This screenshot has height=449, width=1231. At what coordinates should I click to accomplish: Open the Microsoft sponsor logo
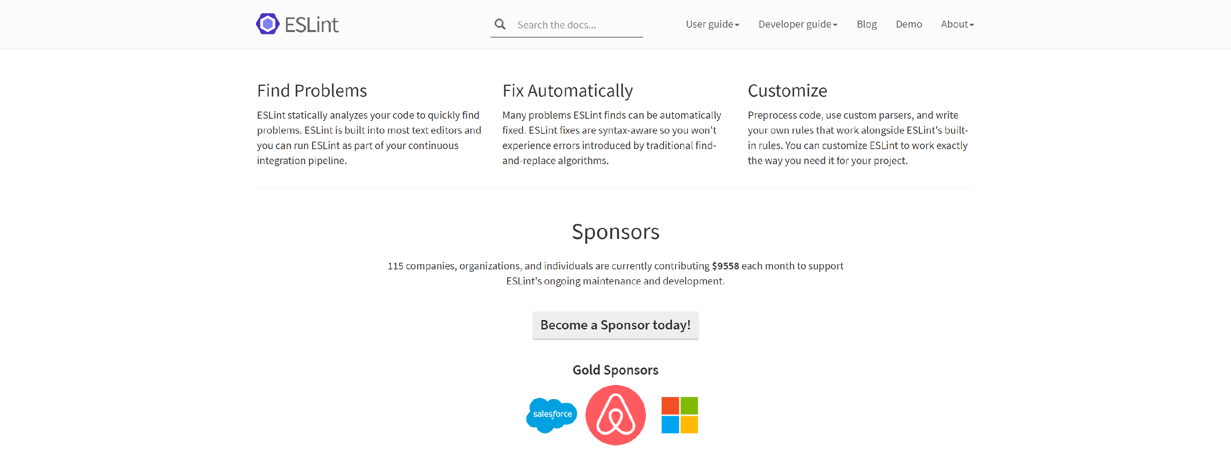point(680,415)
